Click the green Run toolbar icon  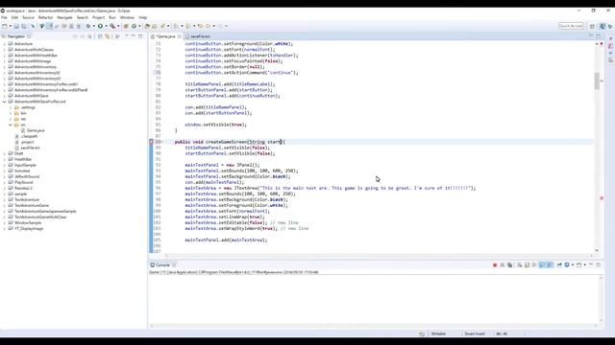pyautogui.click(x=100, y=26)
